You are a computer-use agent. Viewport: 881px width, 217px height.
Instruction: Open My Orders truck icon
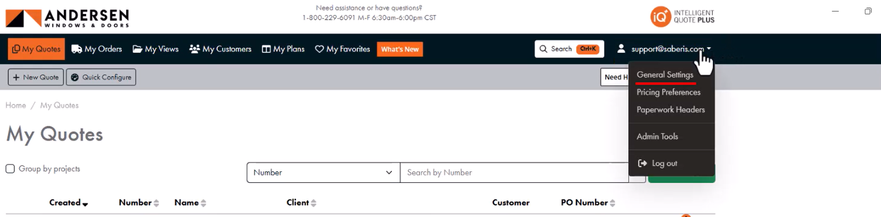pyautogui.click(x=76, y=49)
